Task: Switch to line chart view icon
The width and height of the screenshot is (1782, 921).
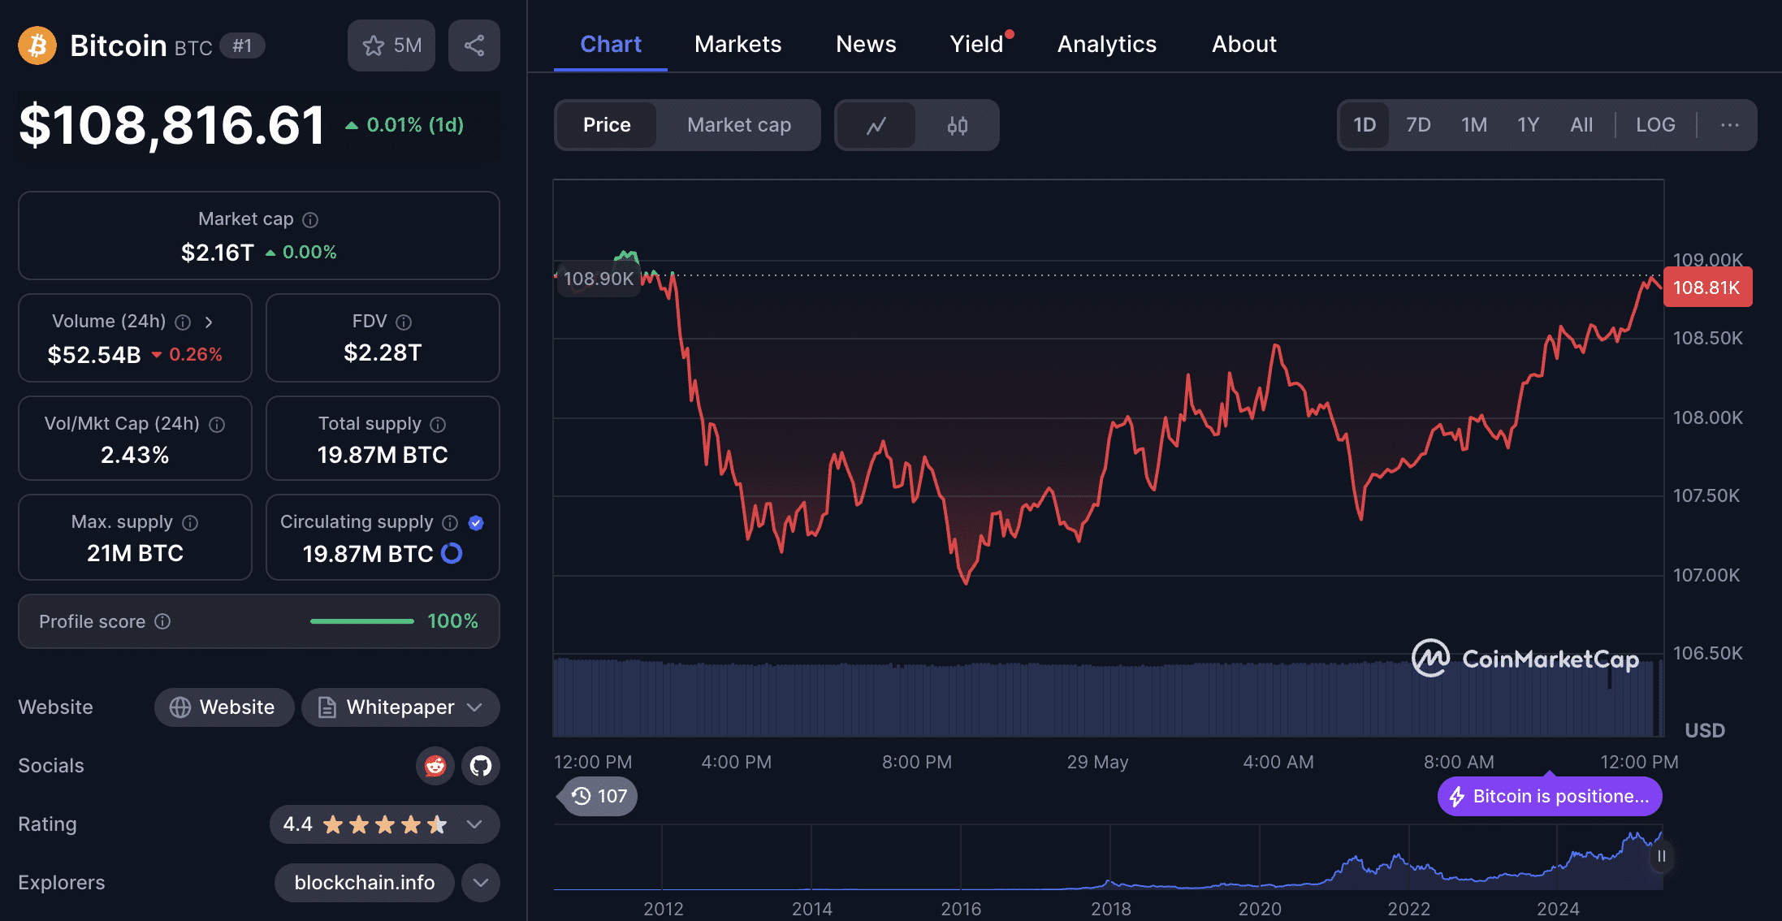Action: (876, 125)
